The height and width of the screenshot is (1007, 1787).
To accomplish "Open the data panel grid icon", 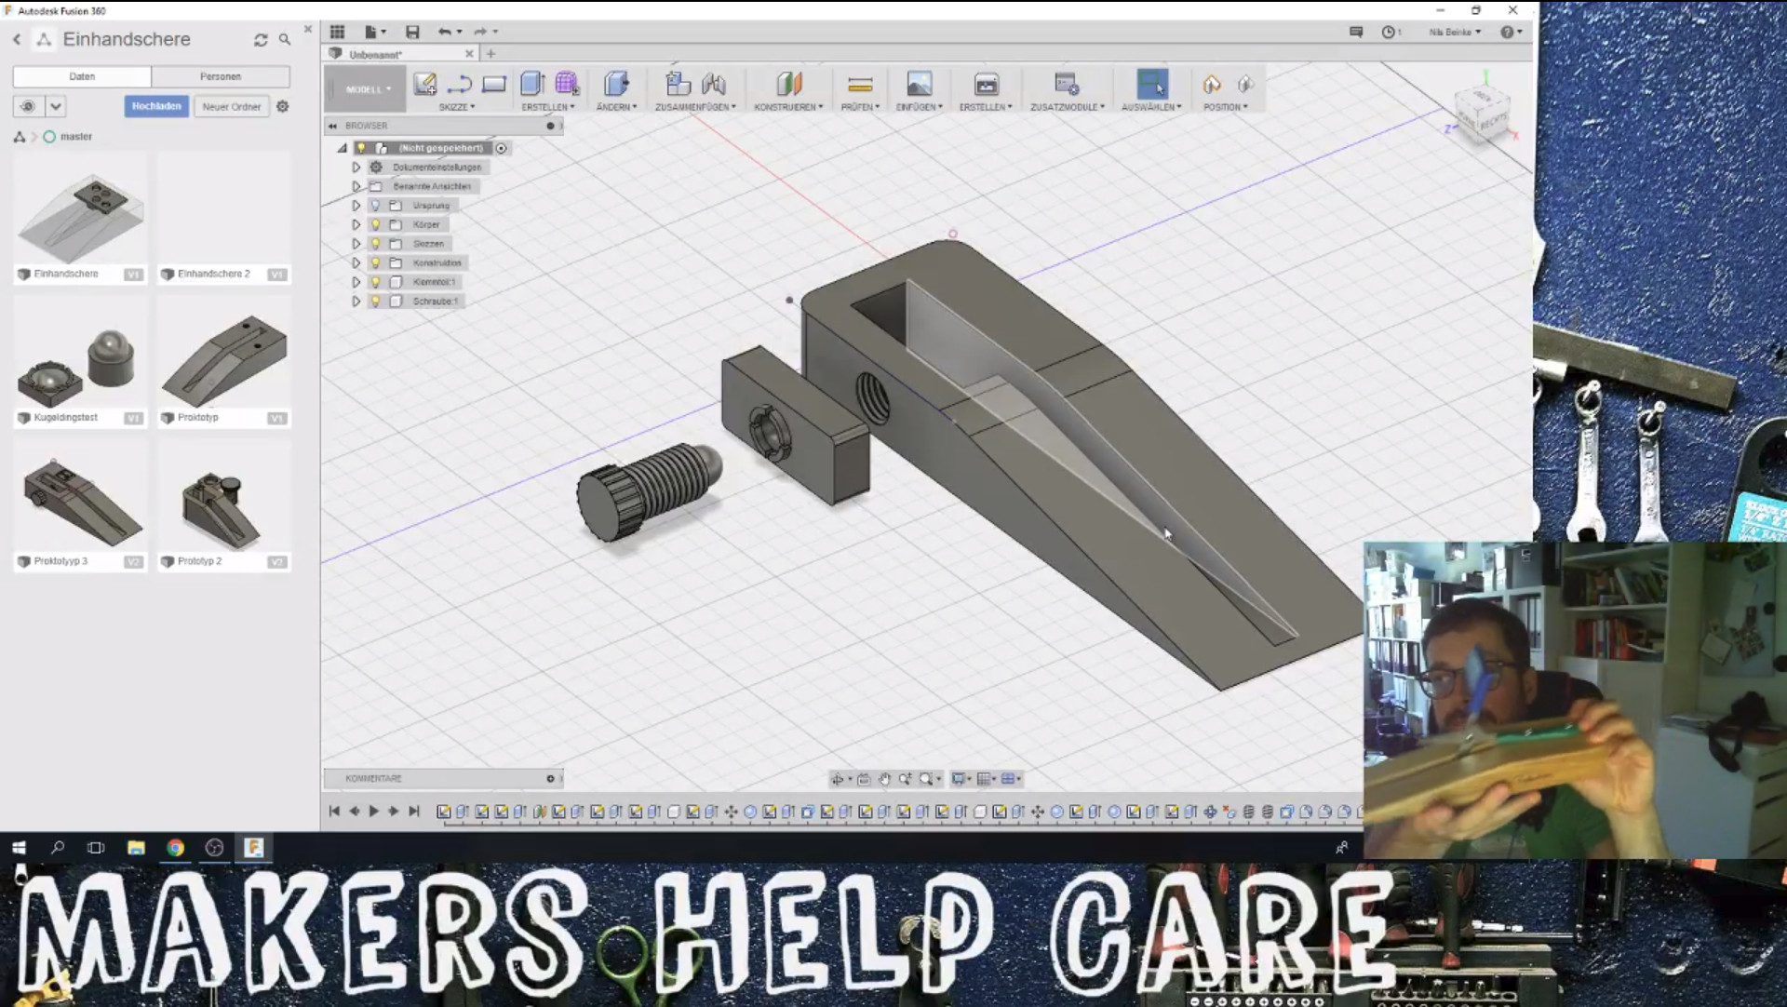I will coord(337,32).
